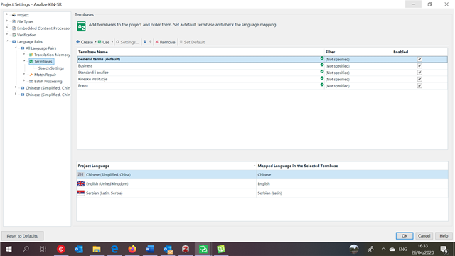Click the taskbar search icon
Viewport: 455px width, 256px height.
click(26, 249)
